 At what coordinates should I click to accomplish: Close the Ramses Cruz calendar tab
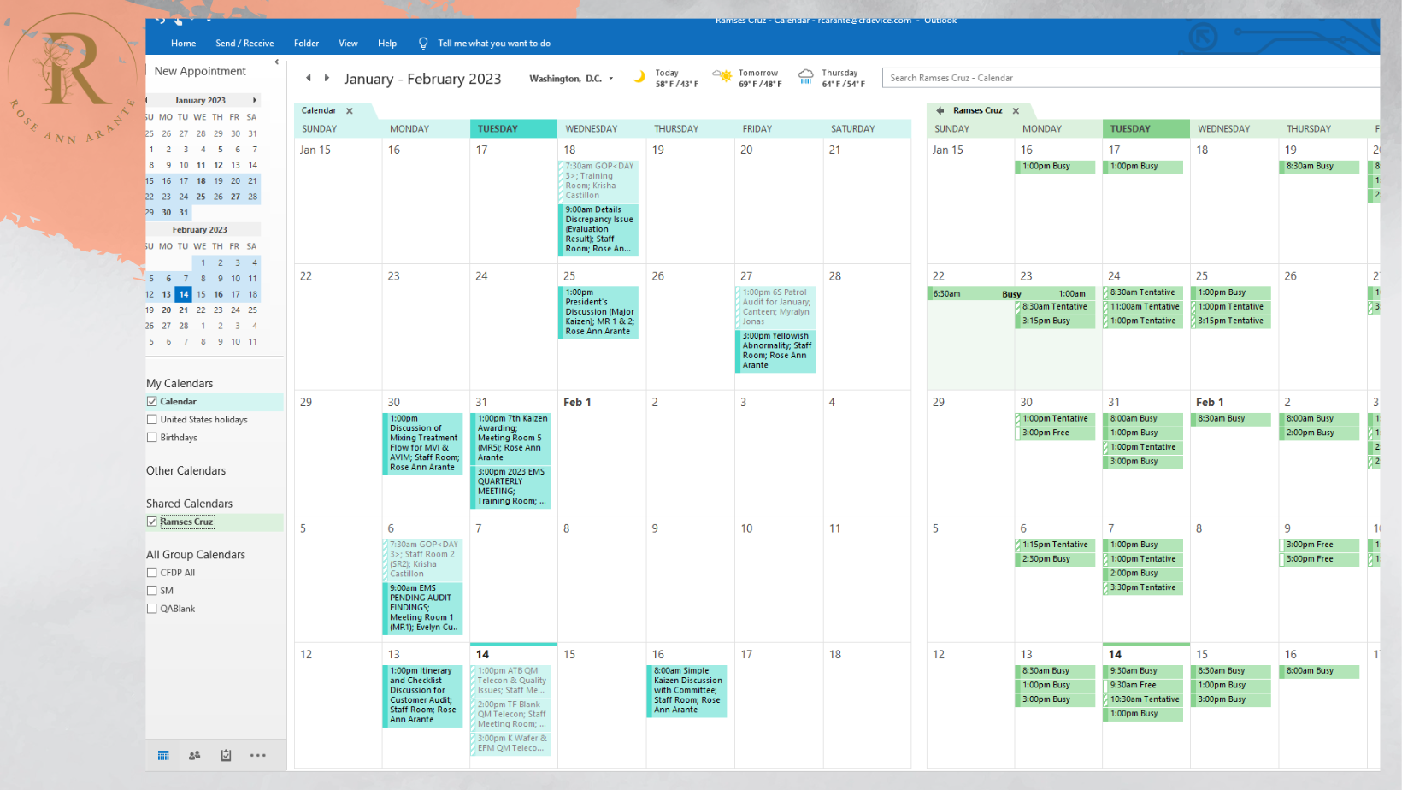click(x=1016, y=111)
